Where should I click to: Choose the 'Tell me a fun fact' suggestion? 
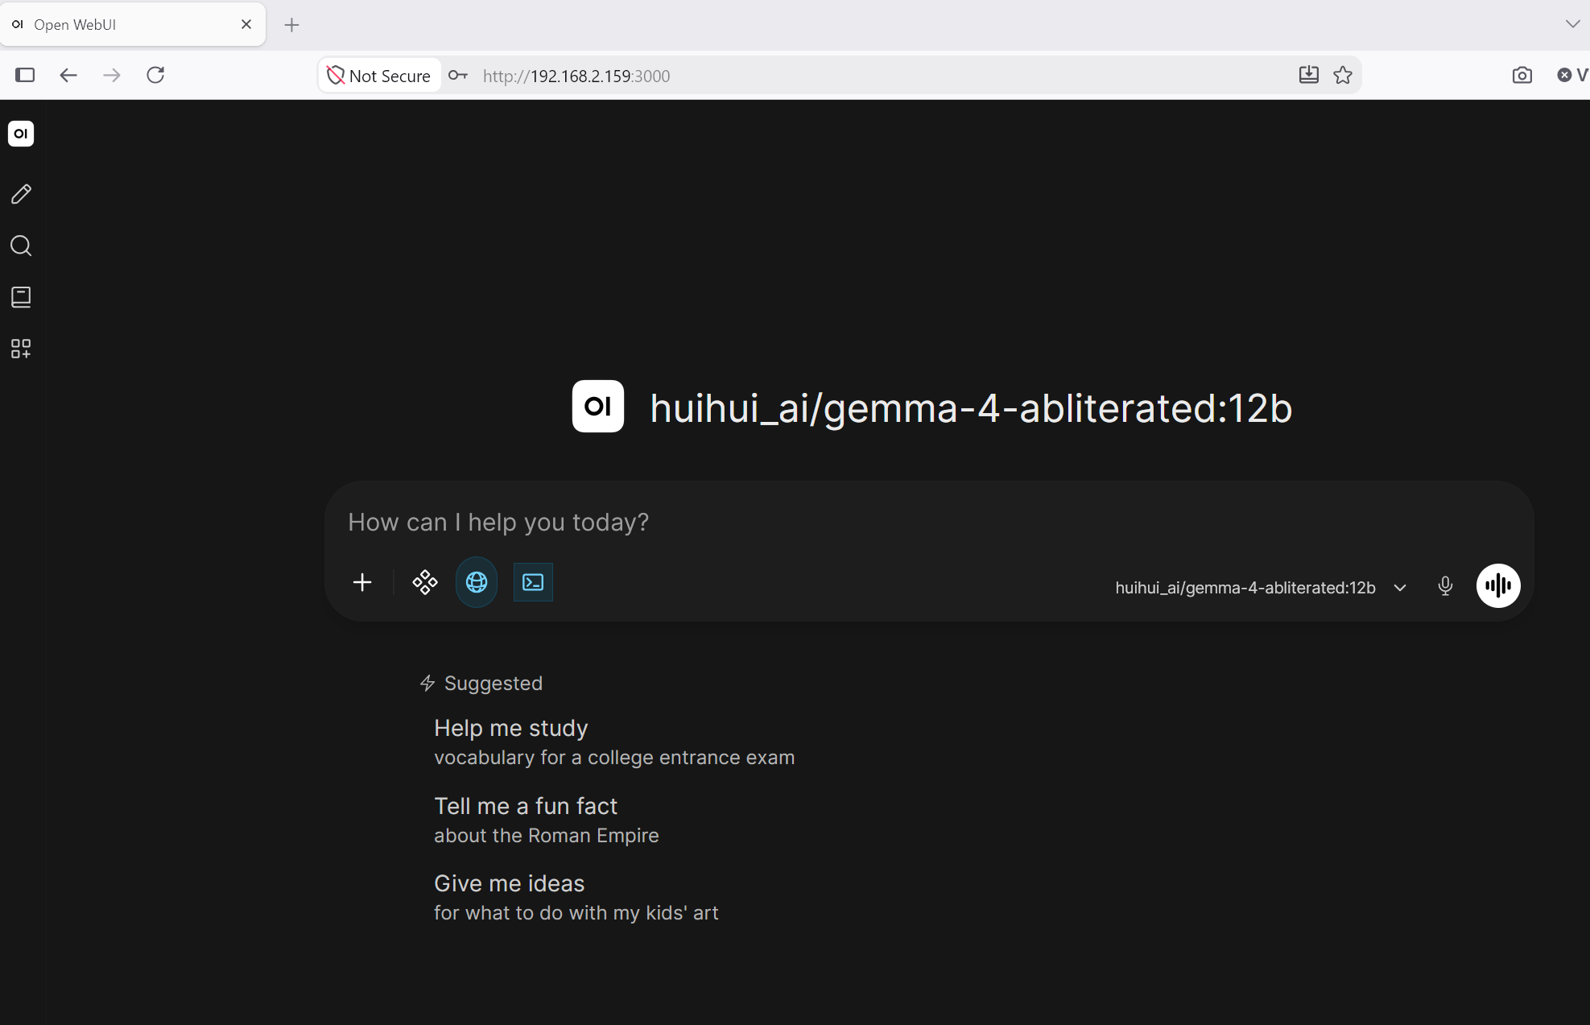point(547,820)
